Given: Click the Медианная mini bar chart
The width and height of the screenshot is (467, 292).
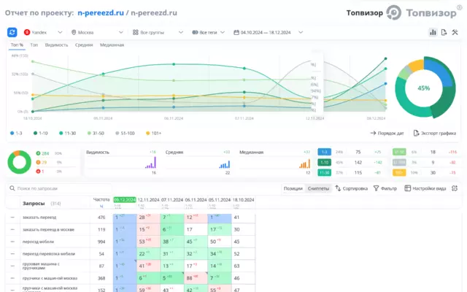Looking at the screenshot, I should pos(305,164).
